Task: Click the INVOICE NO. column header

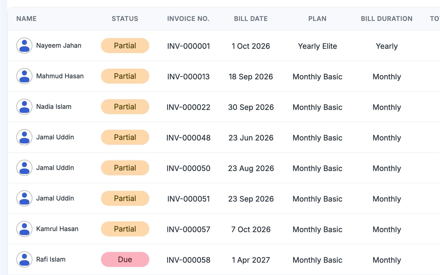Action: pyautogui.click(x=188, y=18)
